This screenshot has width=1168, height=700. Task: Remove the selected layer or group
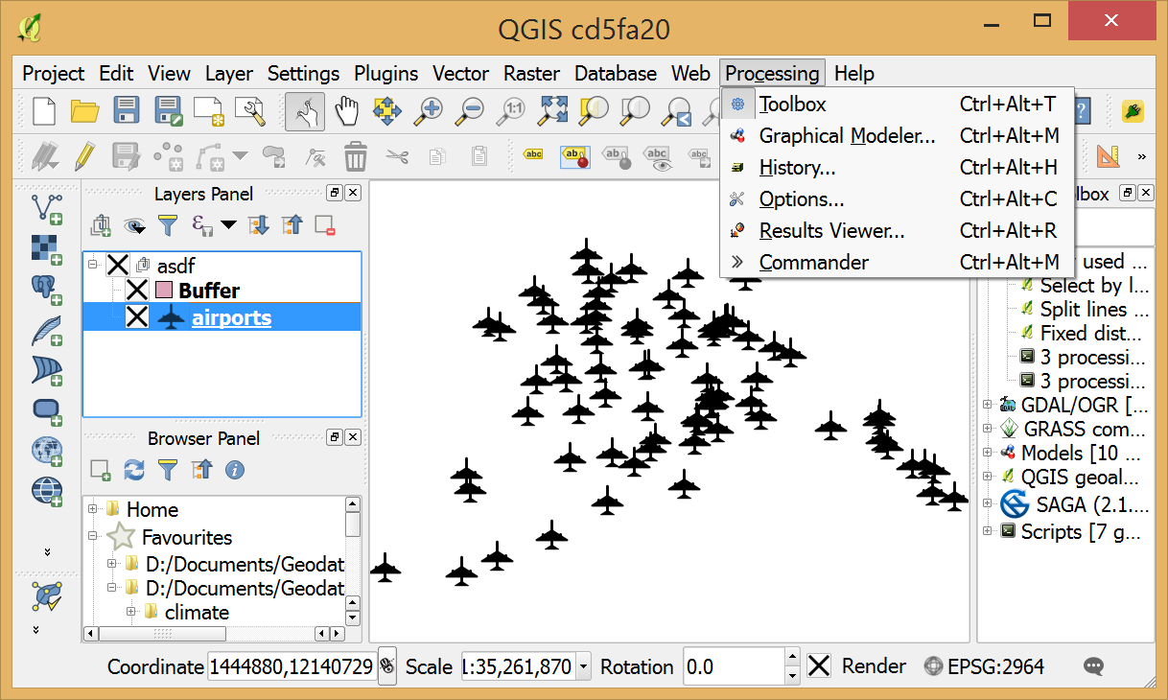325,225
